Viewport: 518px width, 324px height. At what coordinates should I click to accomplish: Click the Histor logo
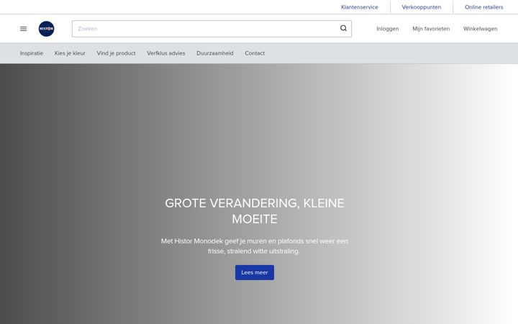[46, 29]
